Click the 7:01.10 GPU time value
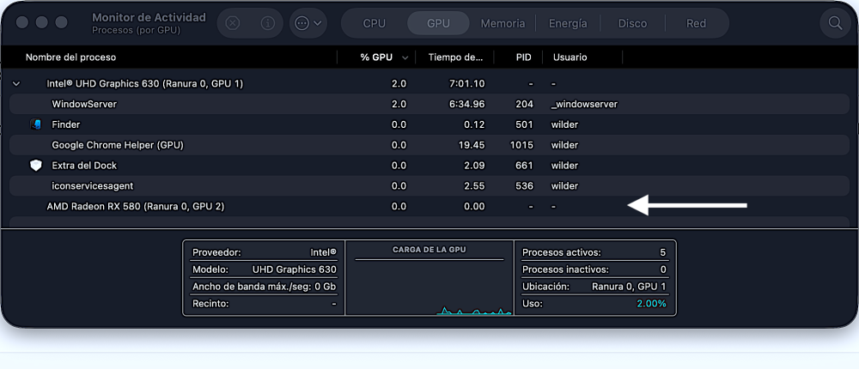This screenshot has width=859, height=369. tap(466, 84)
